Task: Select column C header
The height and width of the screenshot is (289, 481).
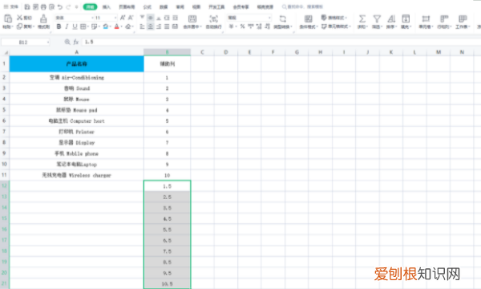Action: coord(202,52)
